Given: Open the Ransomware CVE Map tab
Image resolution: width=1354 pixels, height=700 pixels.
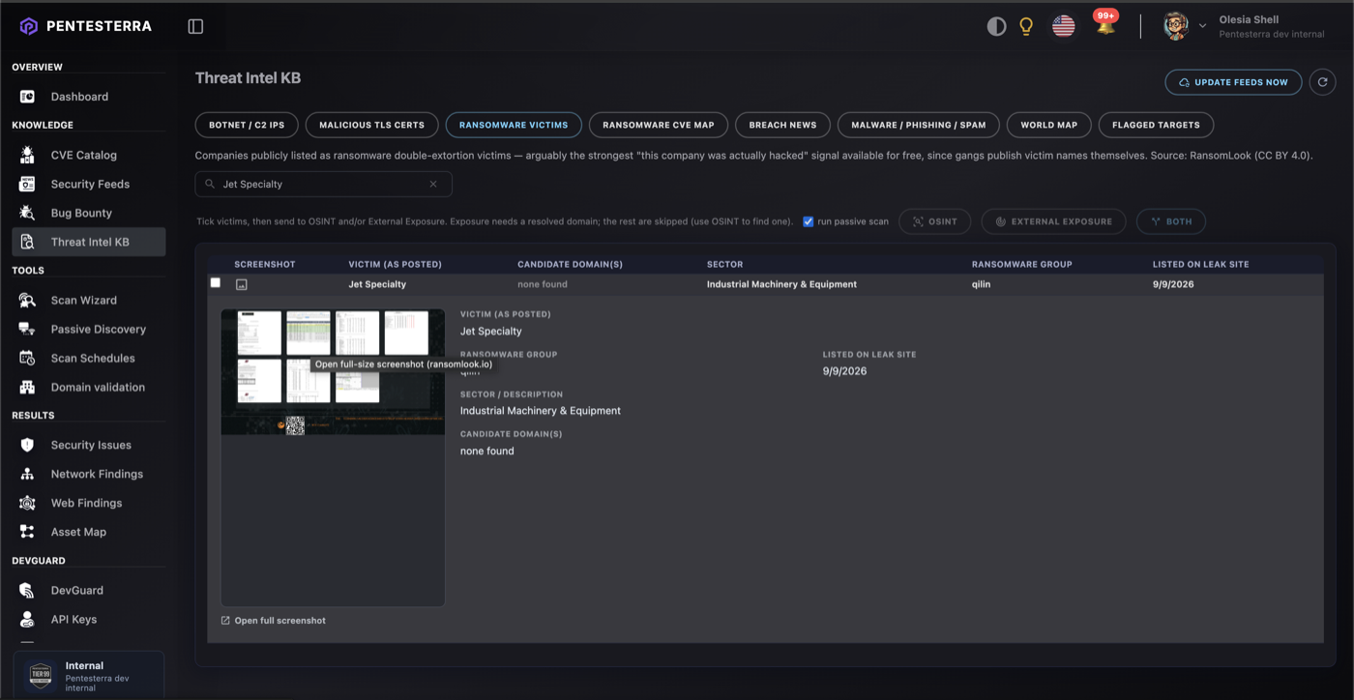Looking at the screenshot, I should [659, 125].
